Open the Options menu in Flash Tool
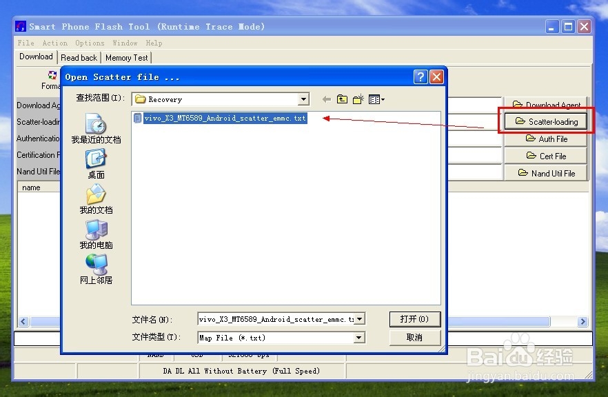 pyautogui.click(x=90, y=43)
